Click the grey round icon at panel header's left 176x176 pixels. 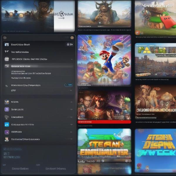point(5,38)
